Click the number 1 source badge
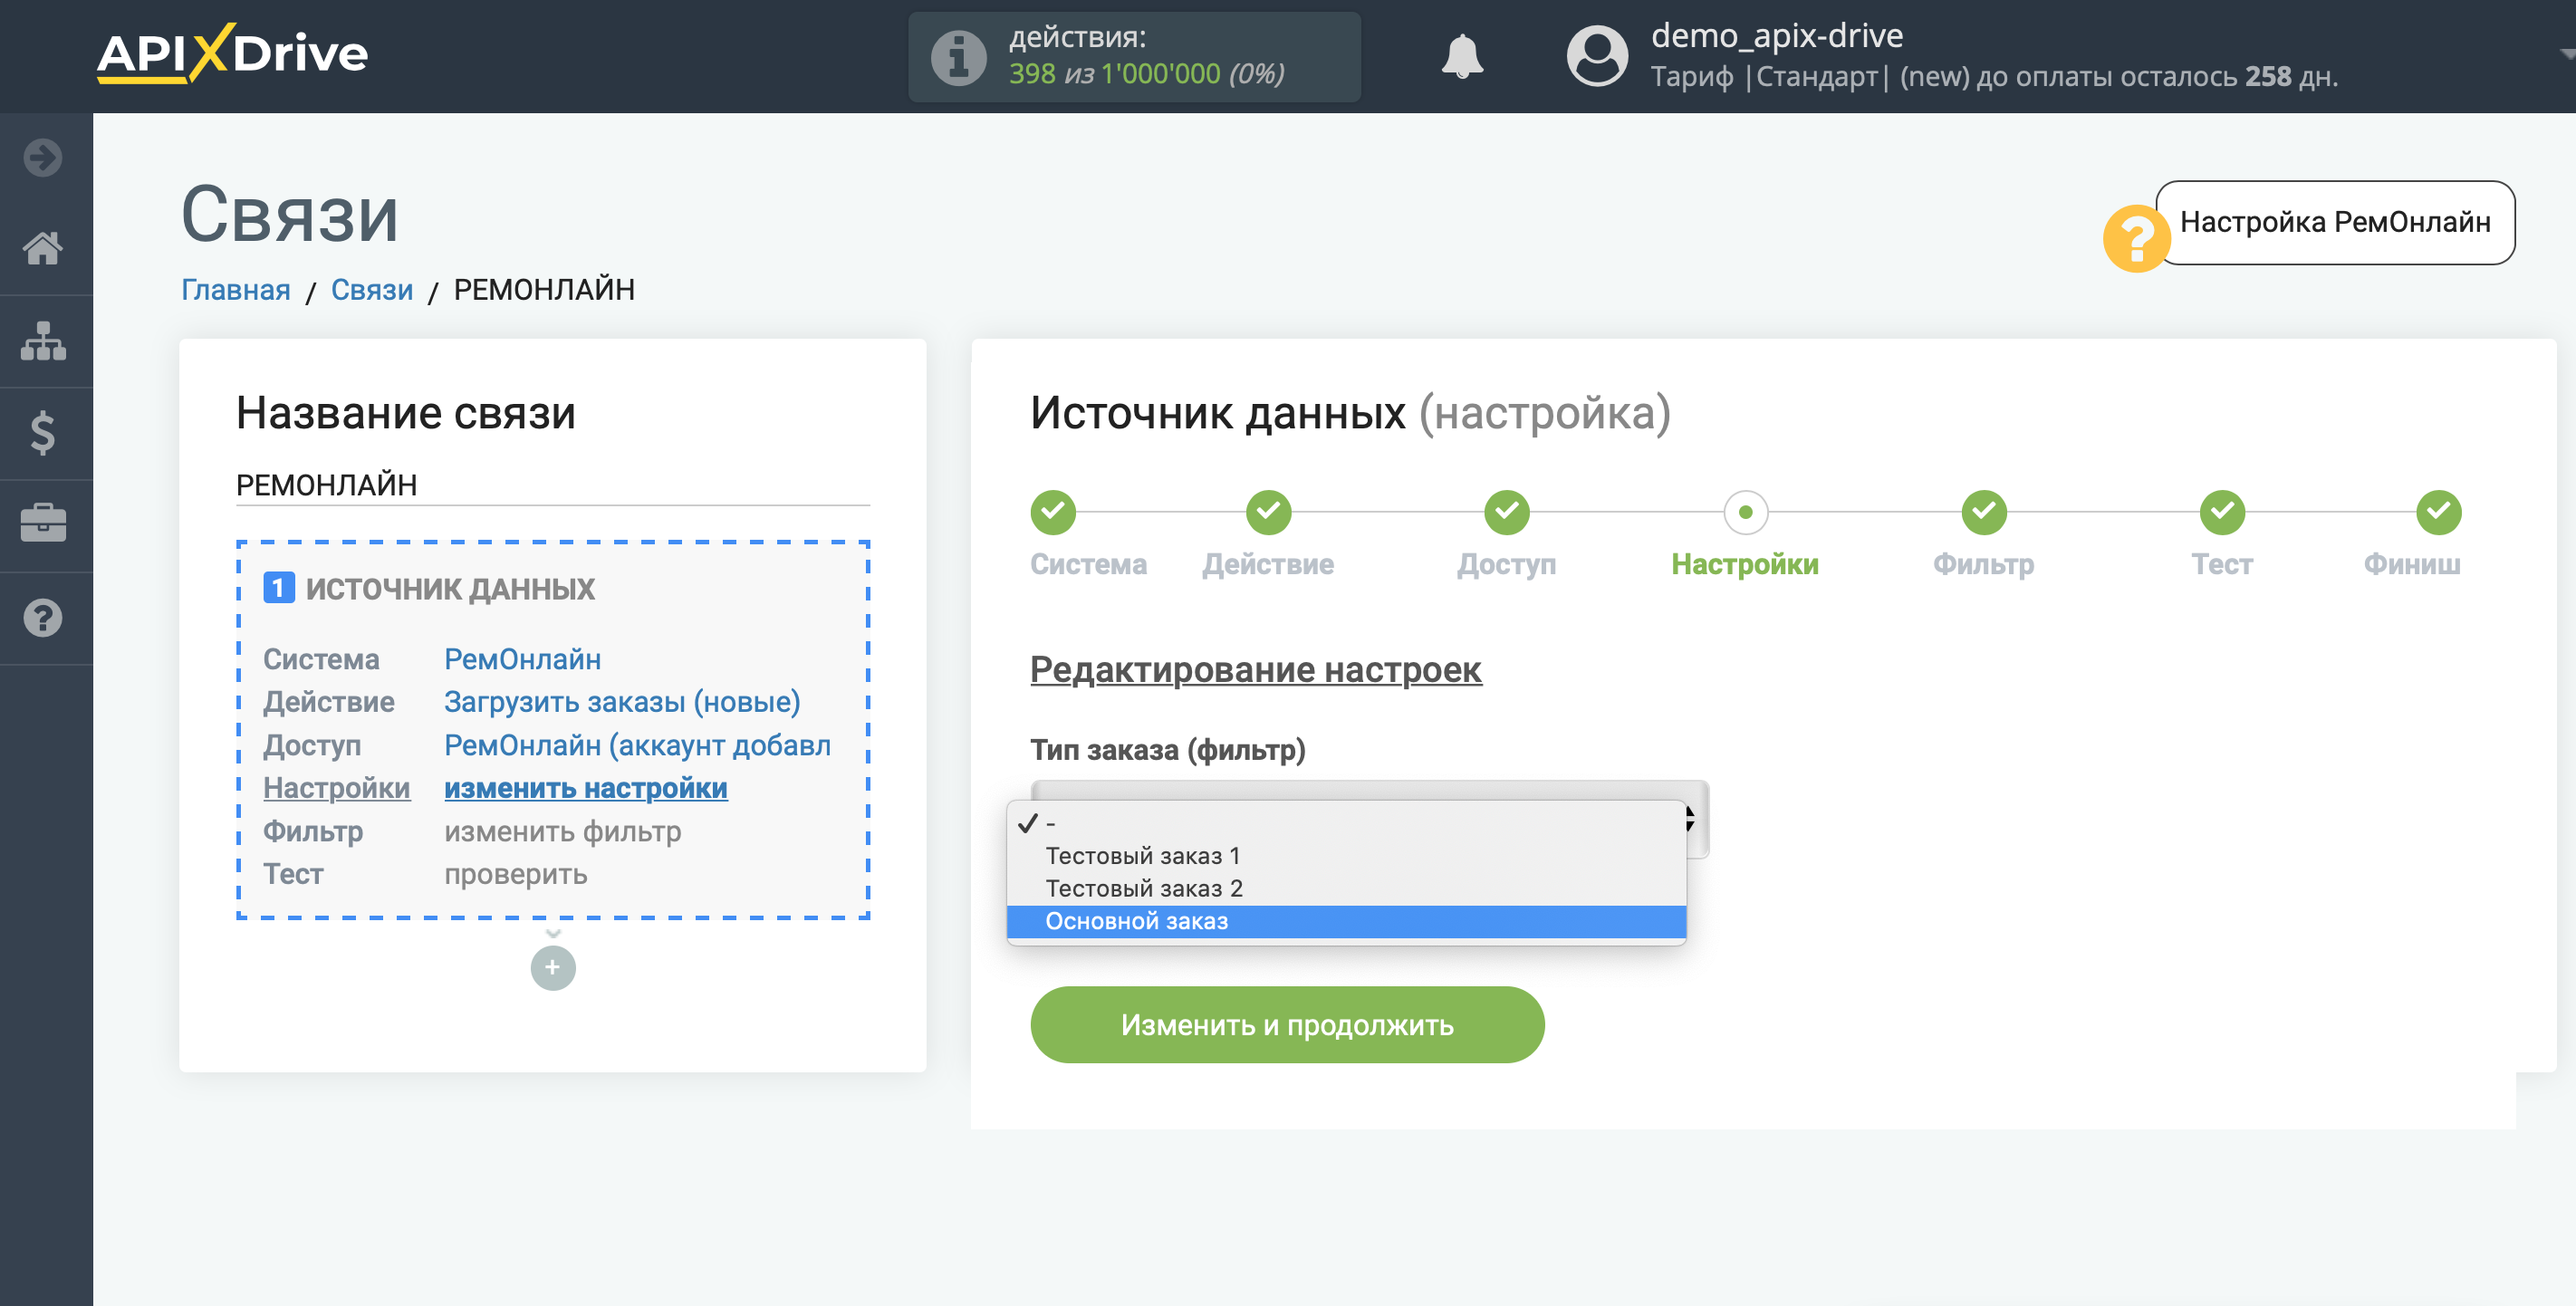 coord(278,587)
